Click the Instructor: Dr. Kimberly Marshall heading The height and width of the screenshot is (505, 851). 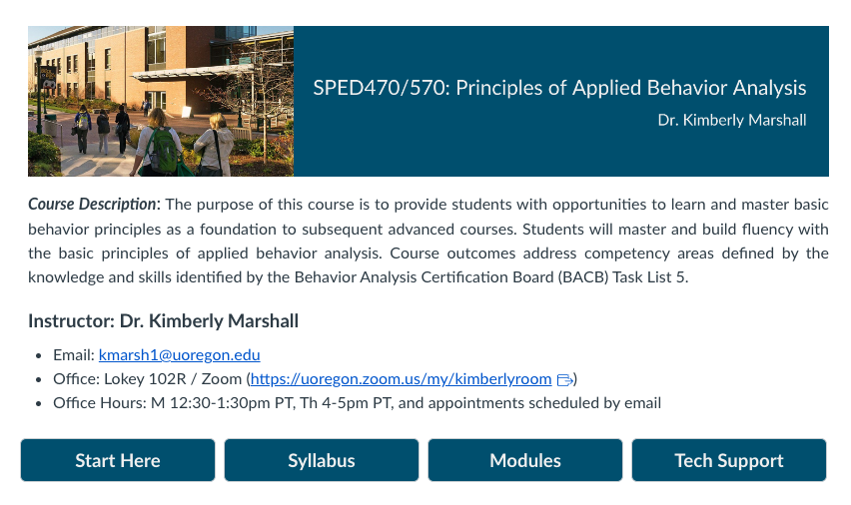click(164, 321)
